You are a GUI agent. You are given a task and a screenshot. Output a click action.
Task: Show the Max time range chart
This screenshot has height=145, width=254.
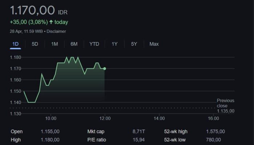[x=154, y=44]
